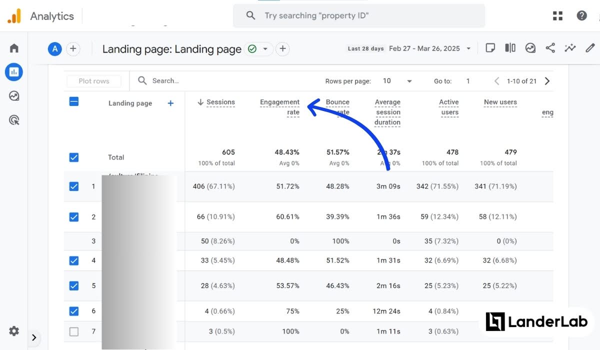
Task: Open the Insights chart icon
Action: click(x=530, y=48)
